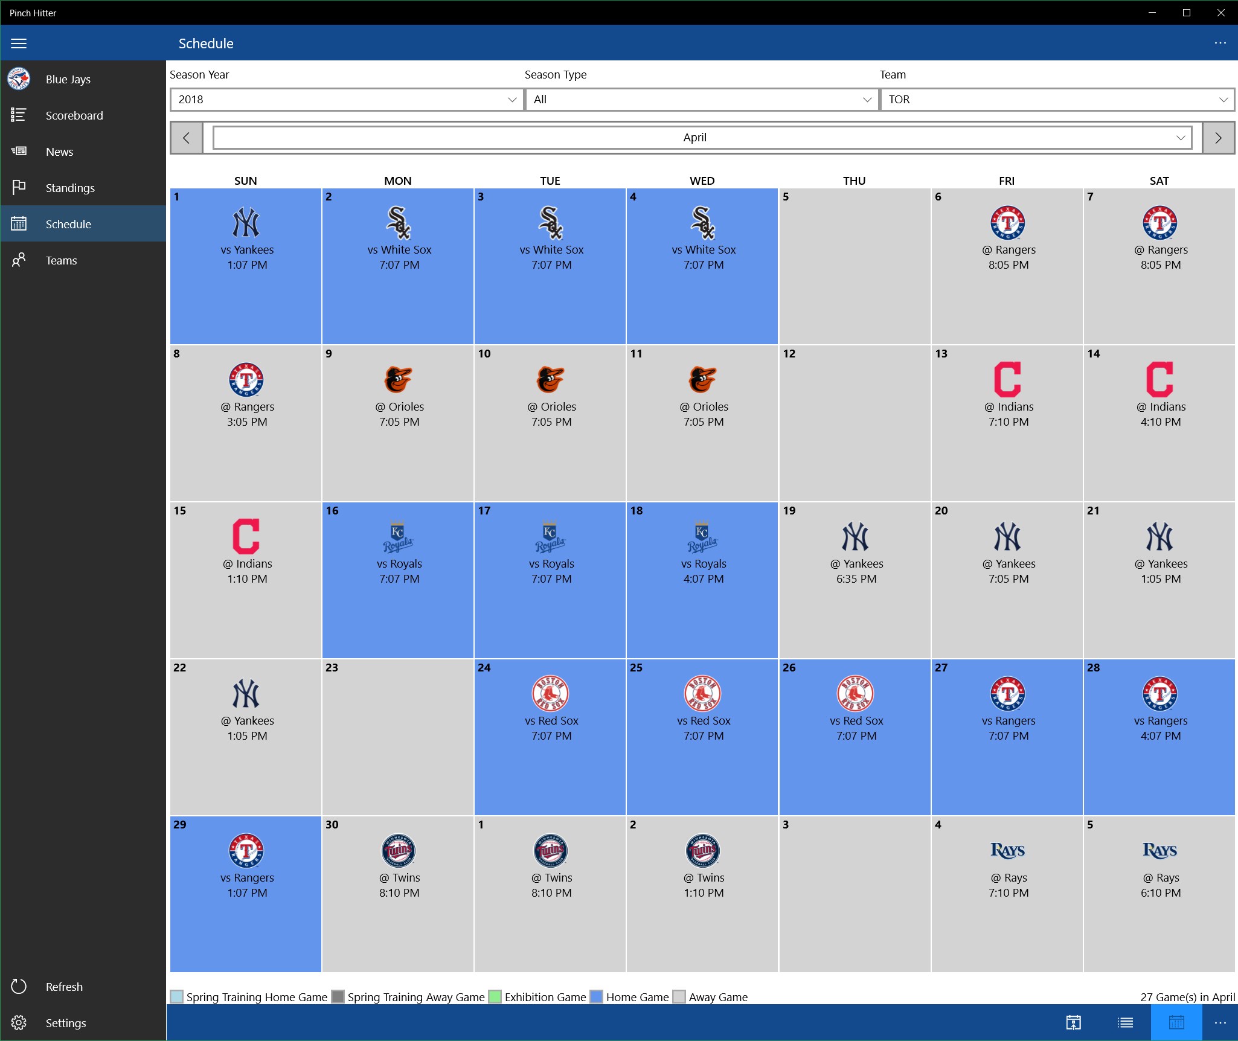
Task: Click the Blue Jays team logo
Action: coord(19,79)
